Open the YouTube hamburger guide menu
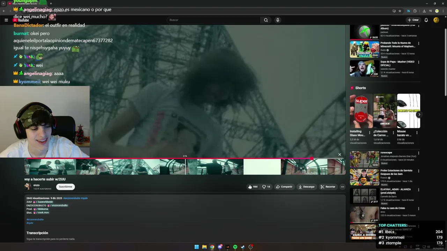447x251 pixels. point(6,20)
